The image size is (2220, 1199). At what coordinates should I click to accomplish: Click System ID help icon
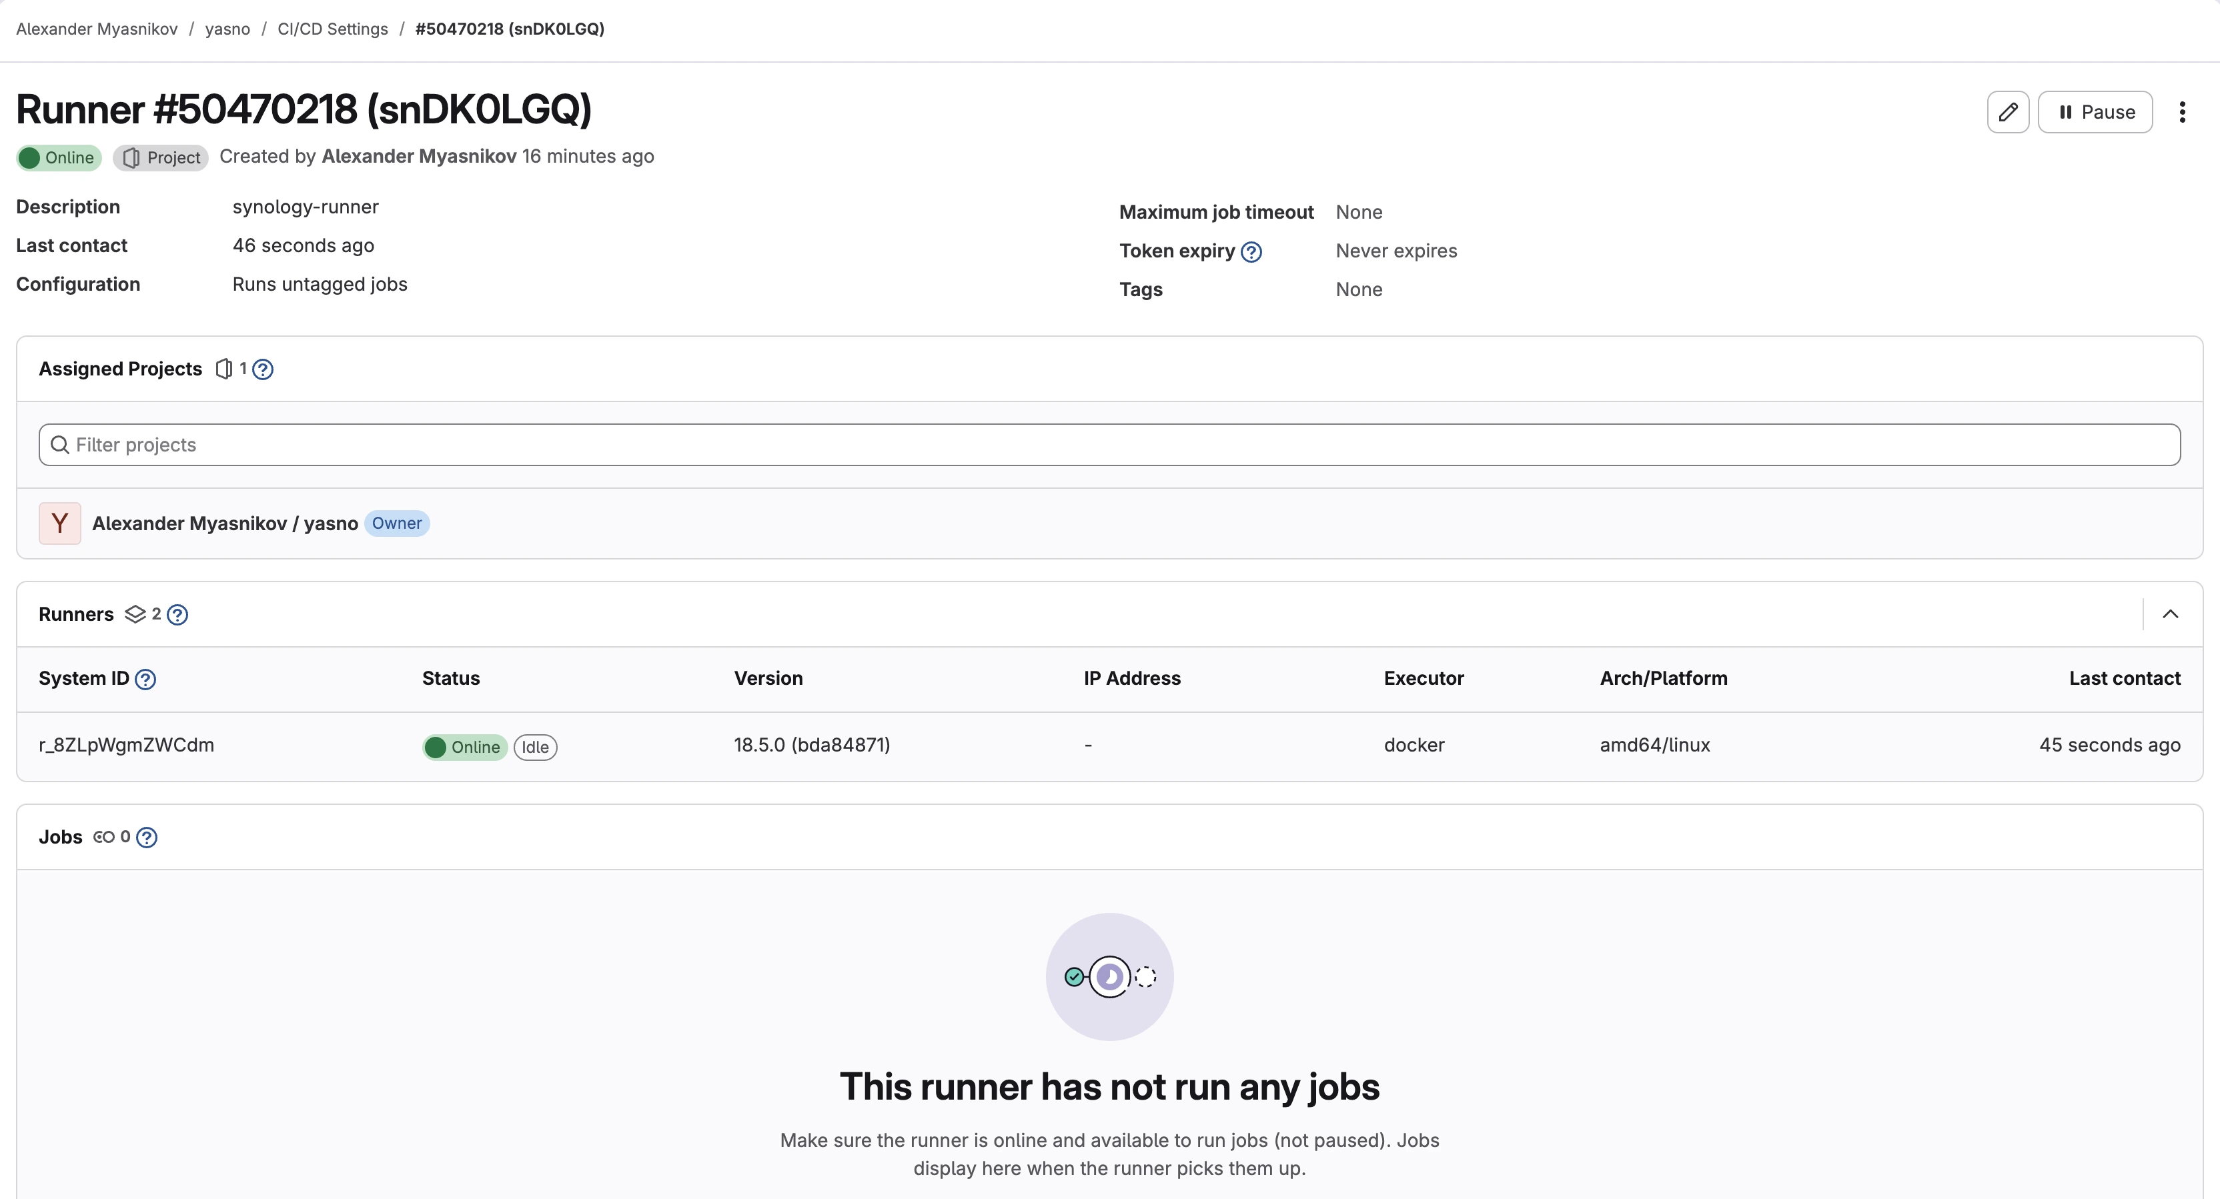pyautogui.click(x=145, y=680)
